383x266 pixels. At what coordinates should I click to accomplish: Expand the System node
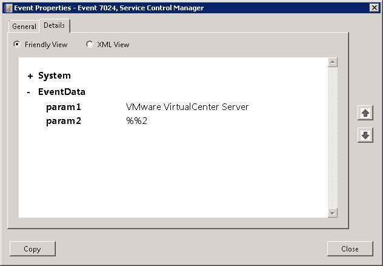pos(30,76)
